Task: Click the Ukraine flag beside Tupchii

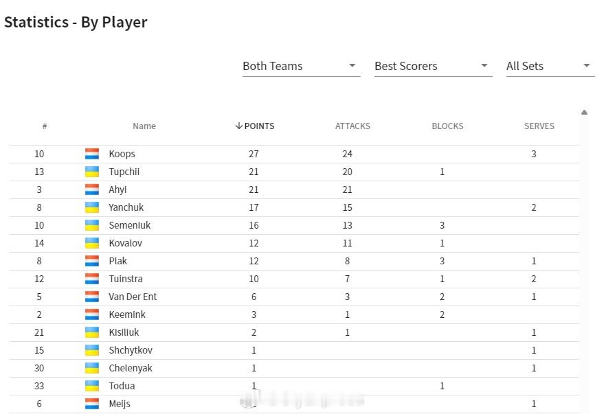Action: (x=92, y=172)
